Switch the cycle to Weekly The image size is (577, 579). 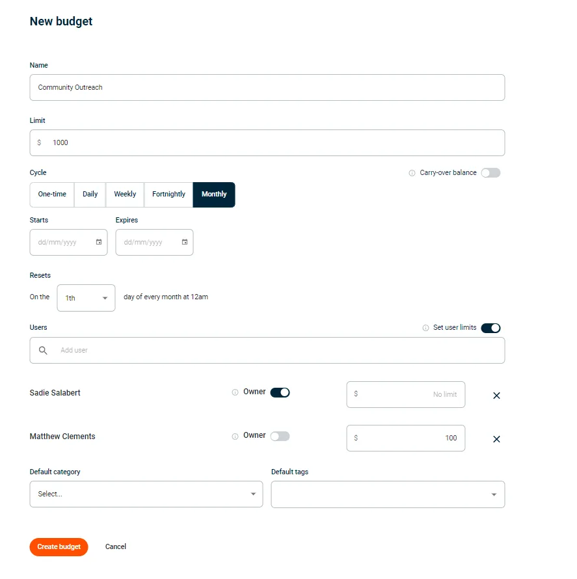pos(124,195)
